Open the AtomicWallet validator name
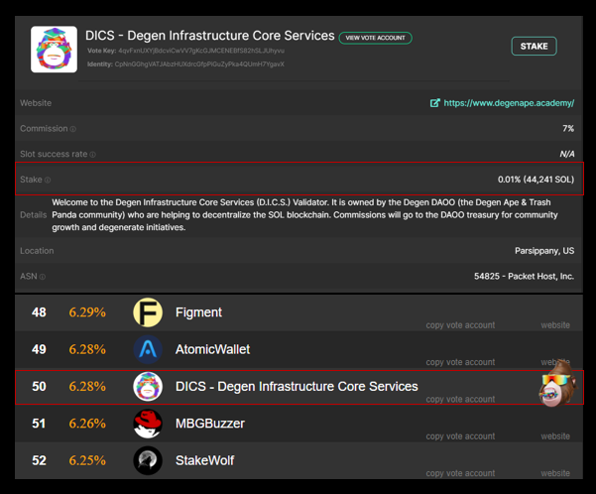Image resolution: width=596 pixels, height=494 pixels. pos(212,349)
